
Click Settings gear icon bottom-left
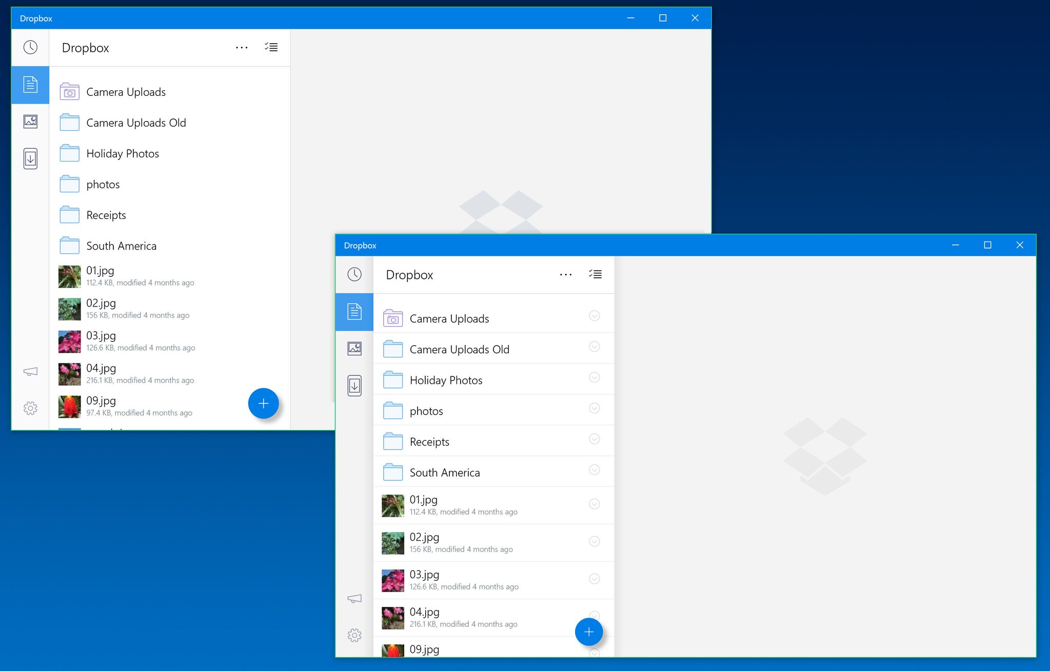[30, 407]
